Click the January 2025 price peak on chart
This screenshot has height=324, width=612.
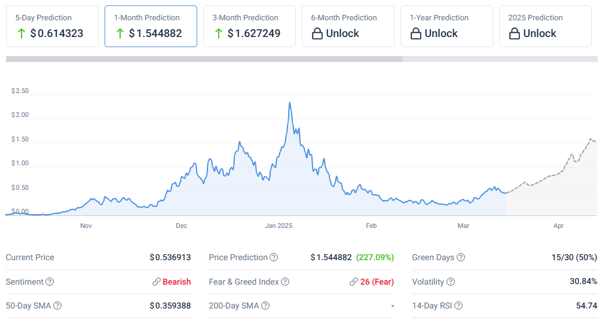click(290, 103)
